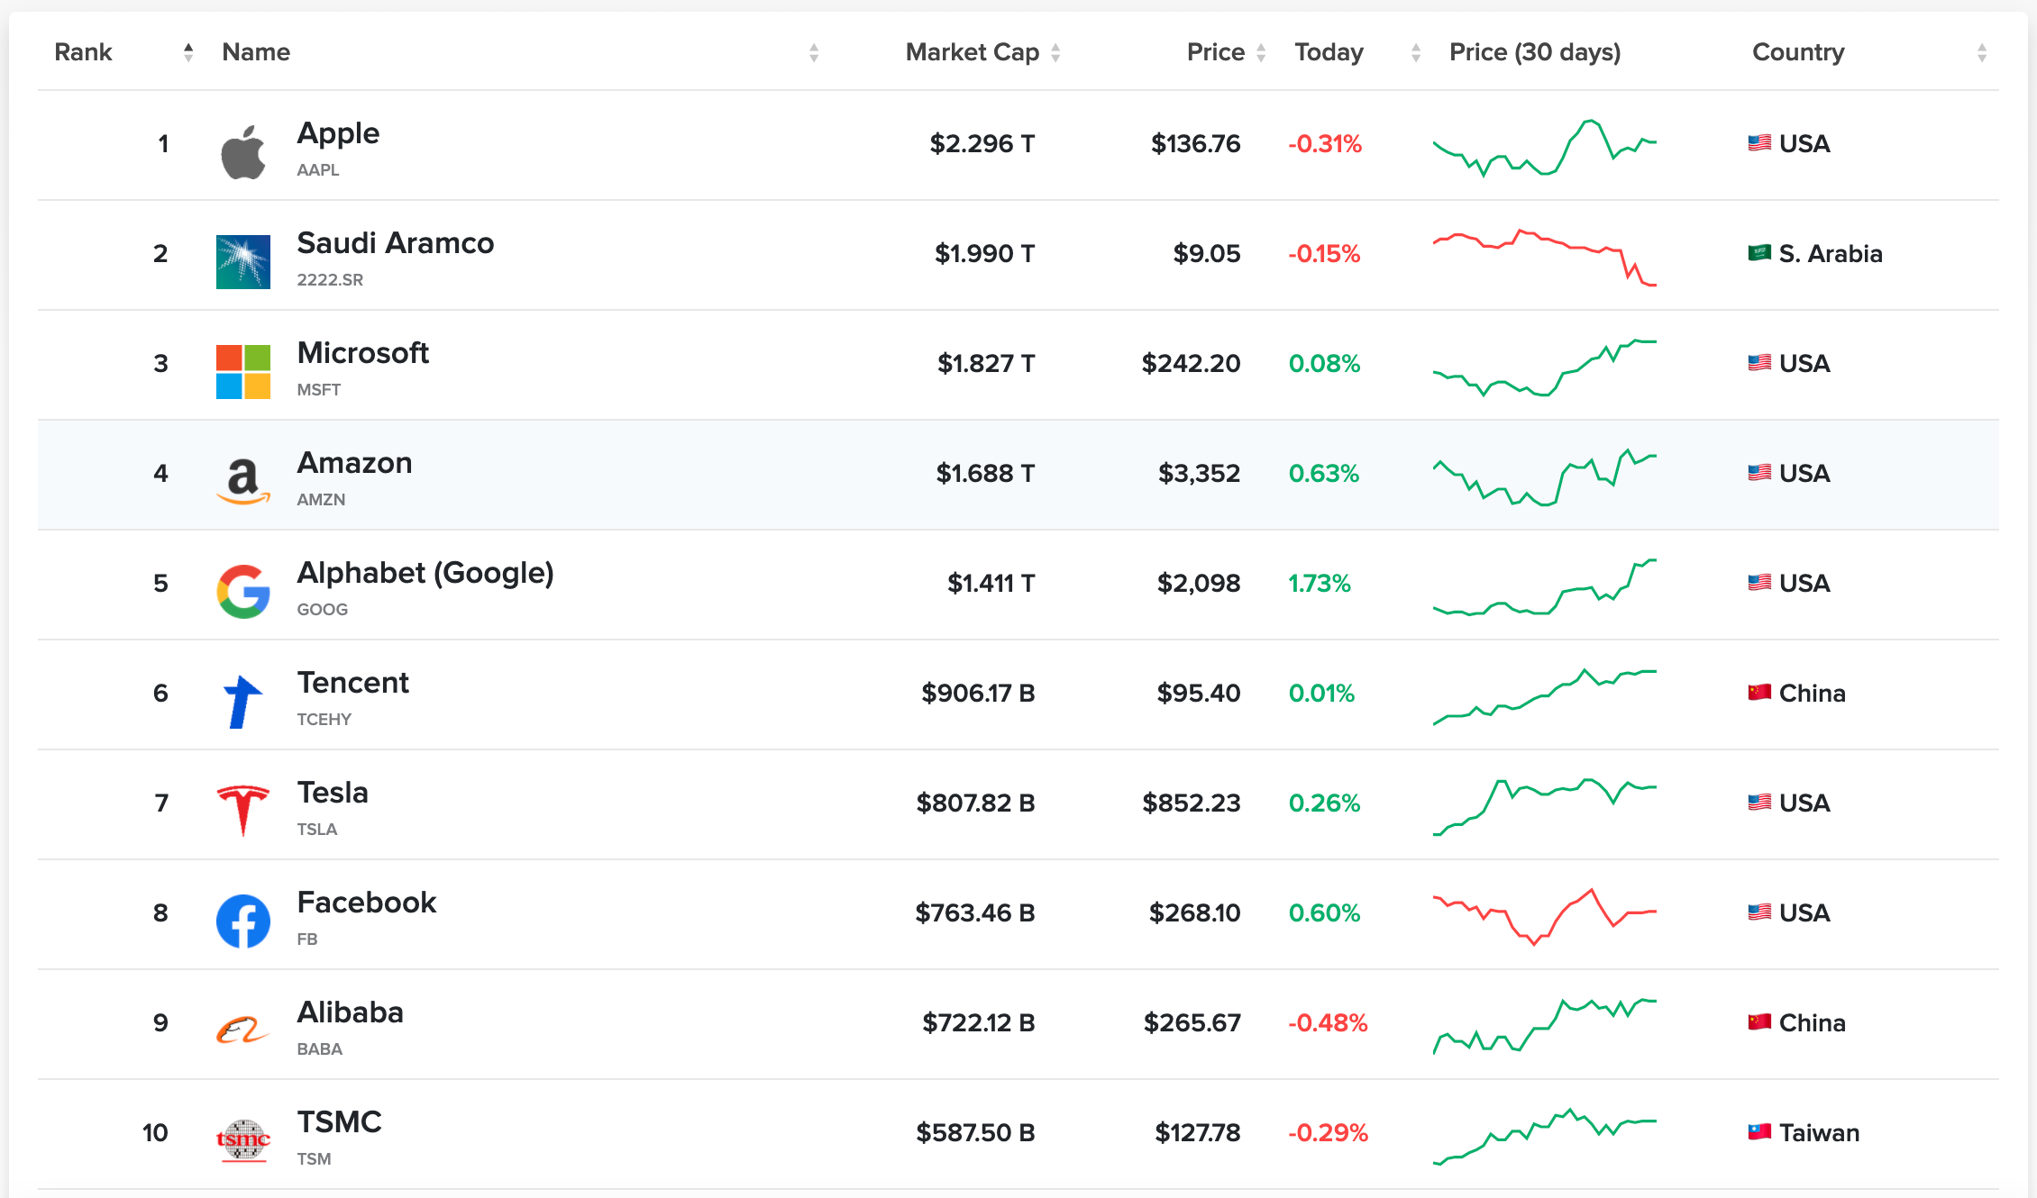
Task: Open the Alphabet (Google) company link
Action: click(x=425, y=573)
